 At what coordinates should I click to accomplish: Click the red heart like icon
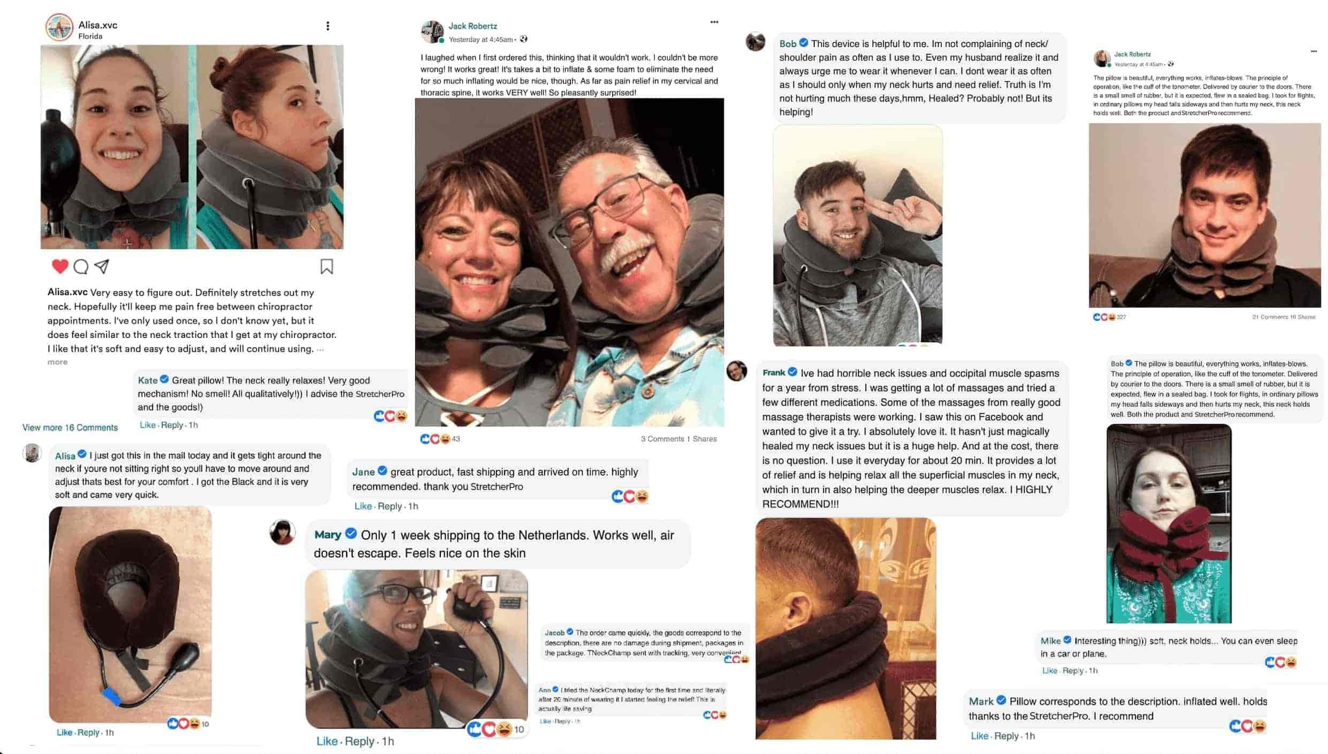[60, 266]
